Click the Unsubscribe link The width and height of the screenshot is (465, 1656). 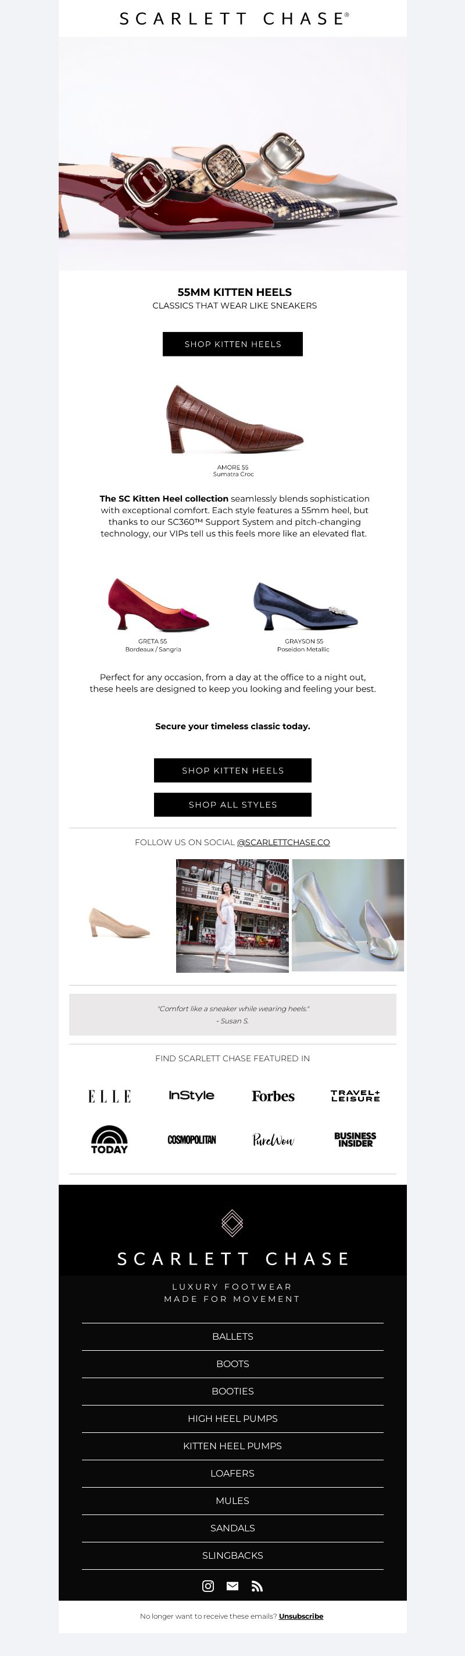(x=301, y=1615)
